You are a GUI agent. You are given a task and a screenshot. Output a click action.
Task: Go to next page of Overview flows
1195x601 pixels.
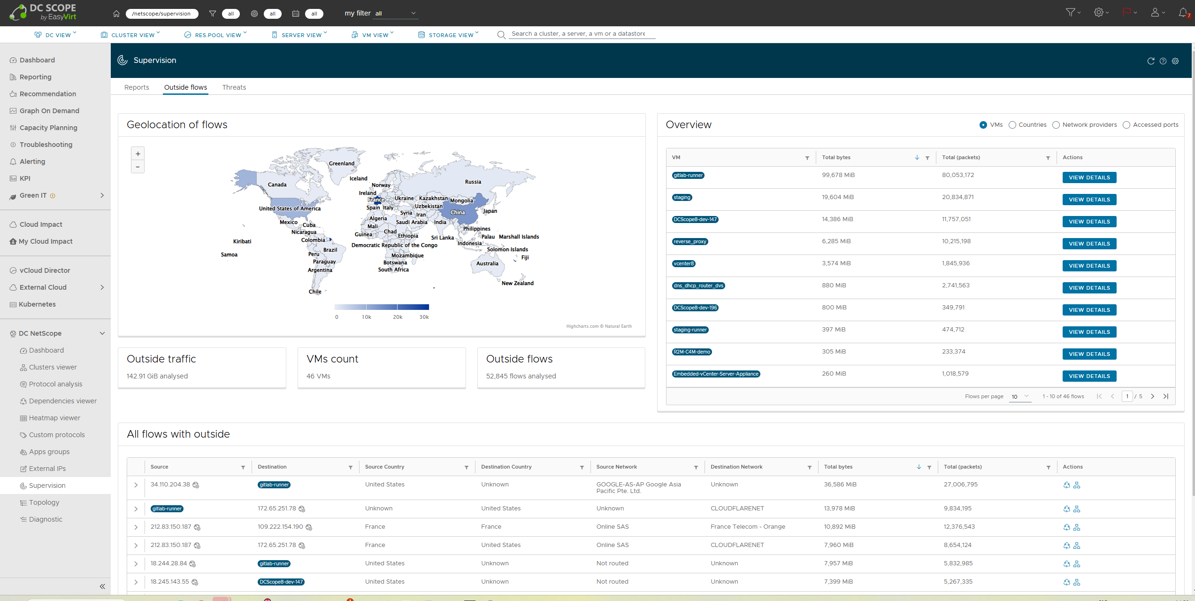1152,396
